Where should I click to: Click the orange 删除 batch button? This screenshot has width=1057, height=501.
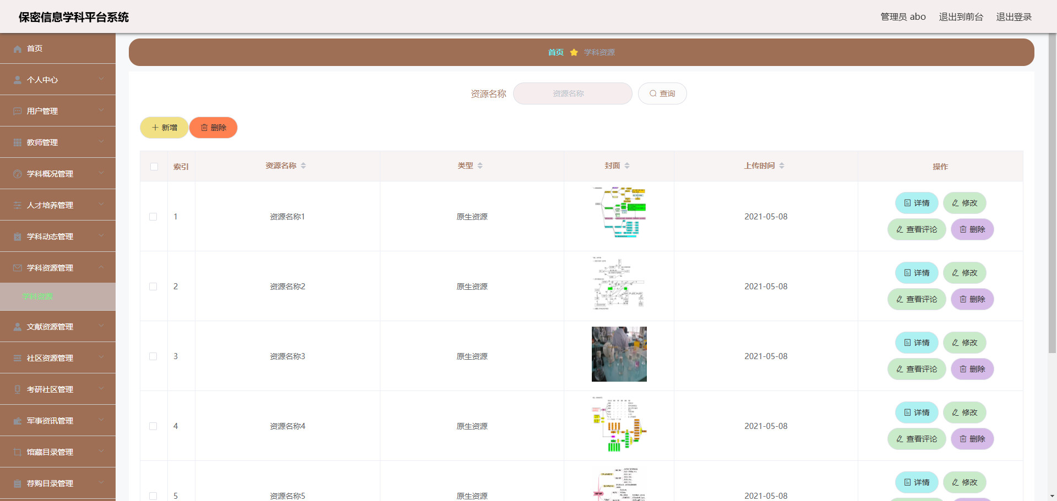[214, 128]
